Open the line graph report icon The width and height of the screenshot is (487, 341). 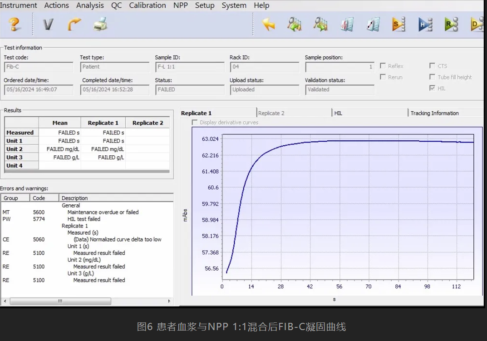pos(373,24)
